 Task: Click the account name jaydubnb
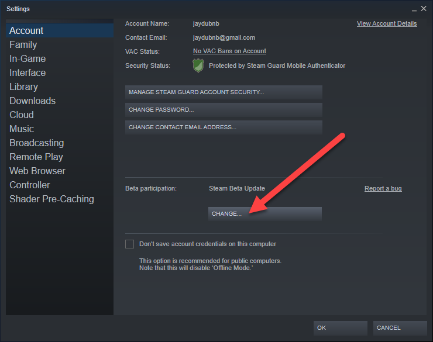206,24
